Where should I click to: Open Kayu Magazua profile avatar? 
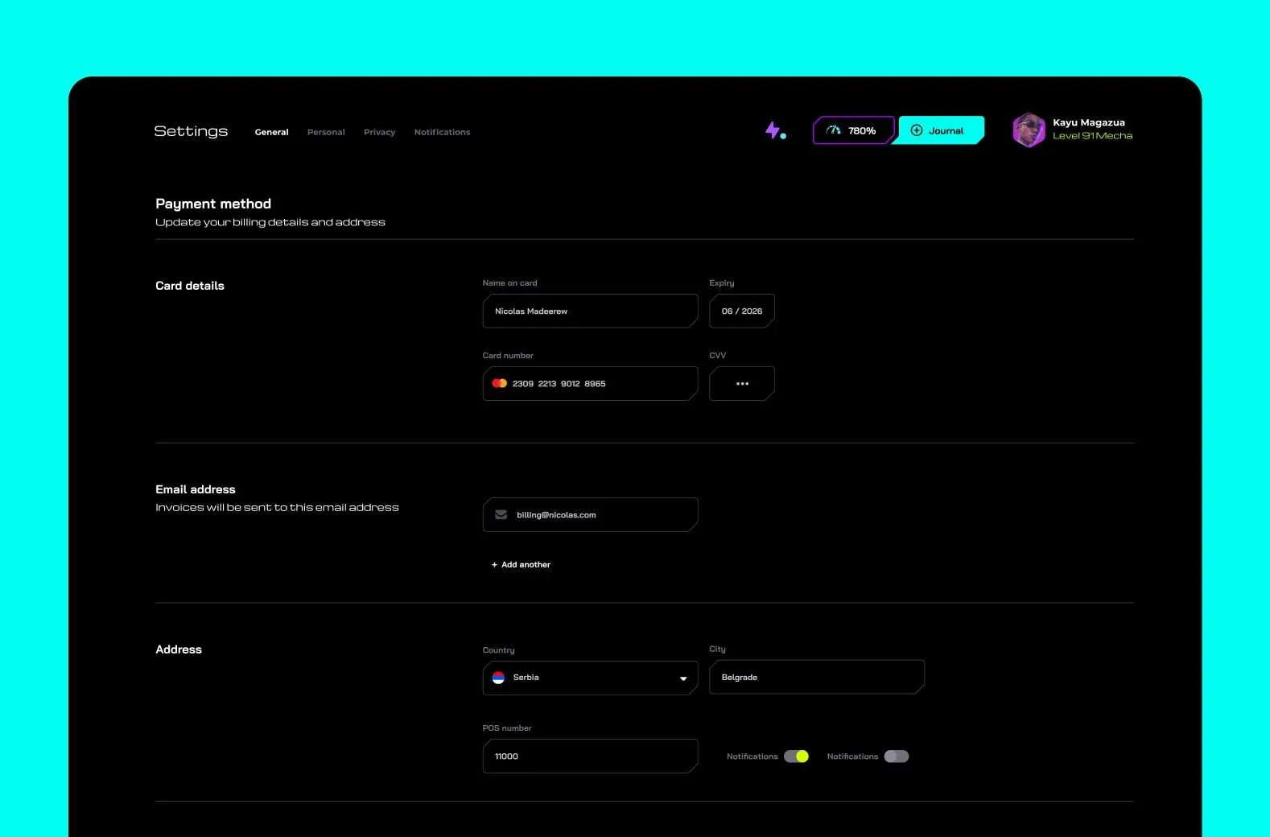coord(1029,130)
